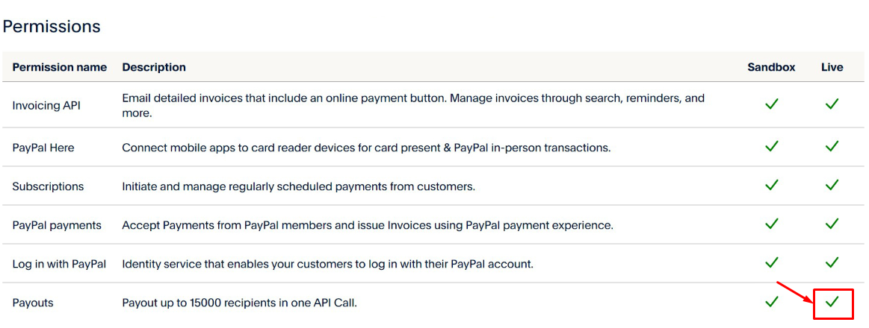
Task: Click the Payouts Sandbox checkmark
Action: pos(772,302)
